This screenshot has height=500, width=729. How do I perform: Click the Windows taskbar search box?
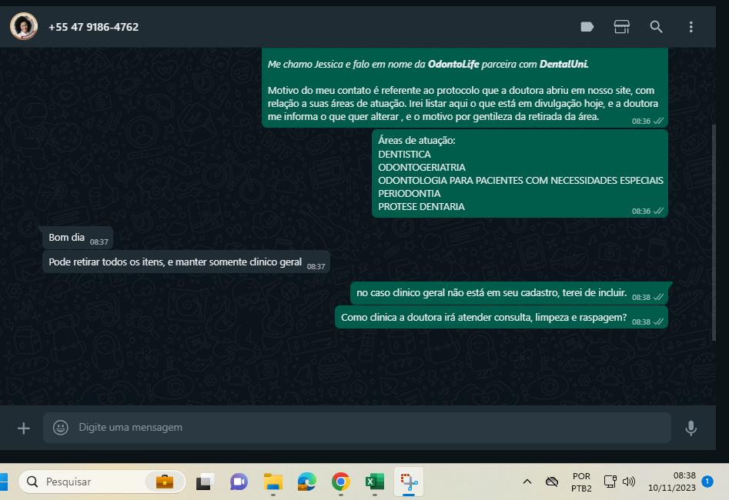(x=102, y=482)
